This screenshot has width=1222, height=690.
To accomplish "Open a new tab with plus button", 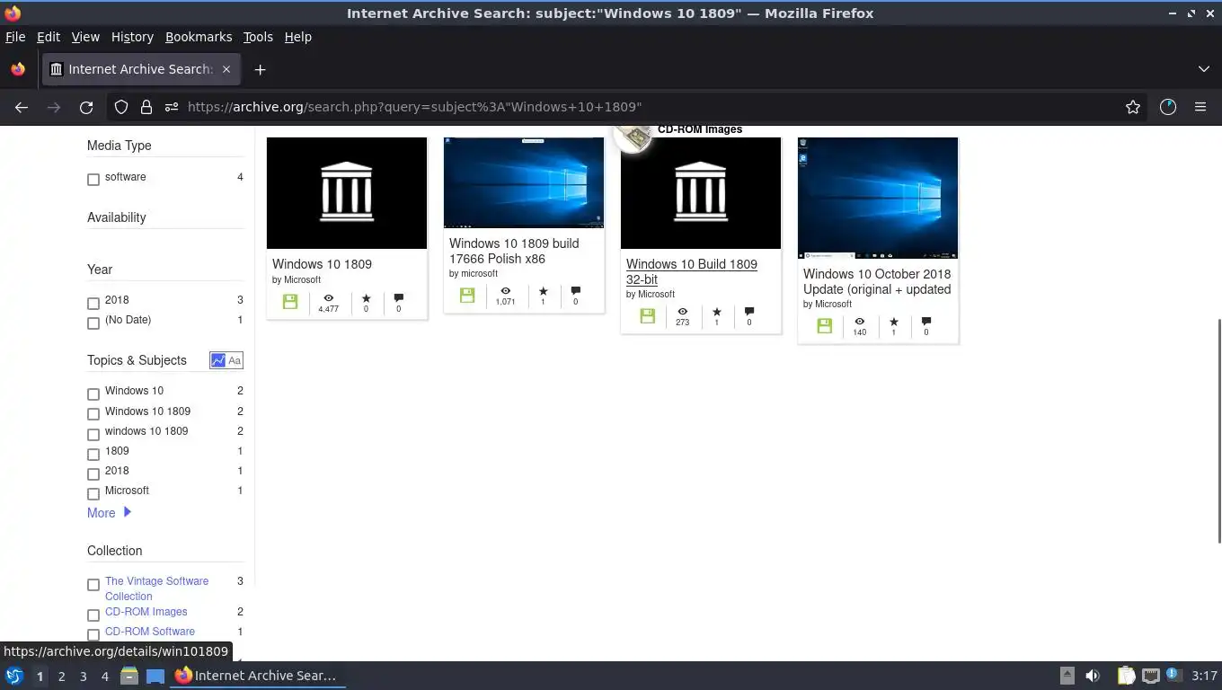I will point(260,69).
